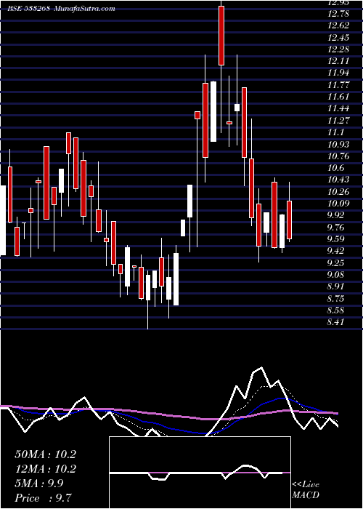Click the 5MA : 9.9 readout
The image size is (363, 509).
coord(41,484)
